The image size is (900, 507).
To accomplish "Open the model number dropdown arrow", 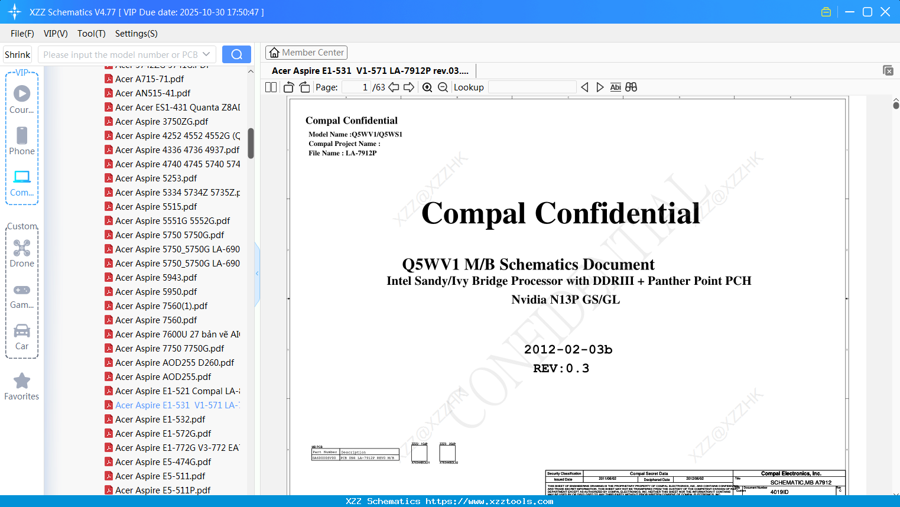I will [206, 54].
